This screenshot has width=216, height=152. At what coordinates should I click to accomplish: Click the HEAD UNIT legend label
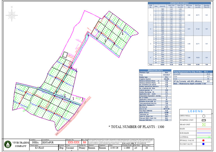185,125
